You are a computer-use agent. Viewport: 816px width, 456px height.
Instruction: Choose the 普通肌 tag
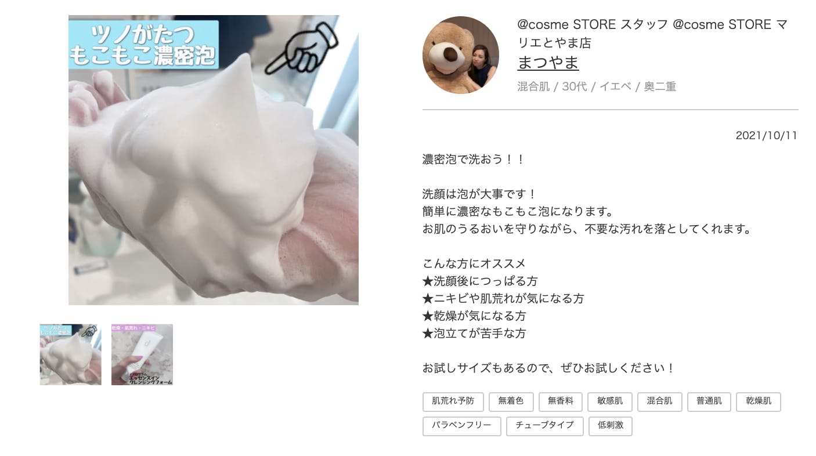[x=709, y=401]
